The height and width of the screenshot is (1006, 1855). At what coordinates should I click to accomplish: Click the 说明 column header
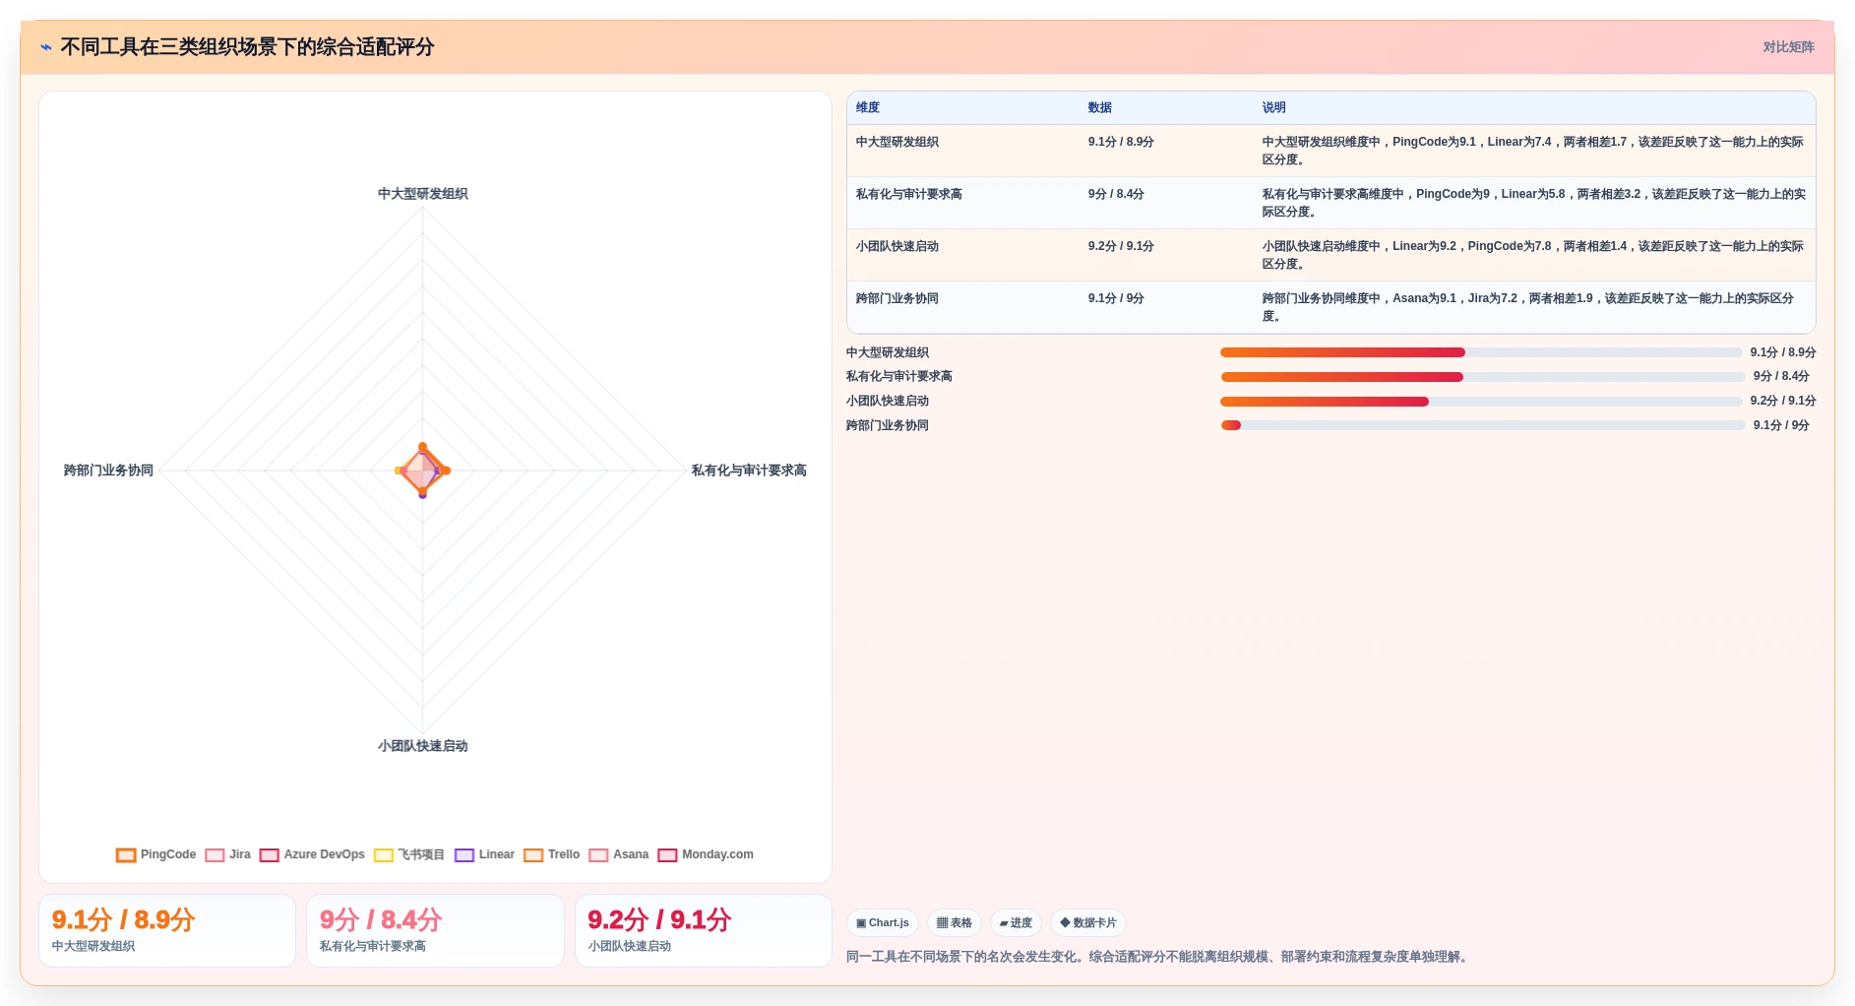[1274, 107]
